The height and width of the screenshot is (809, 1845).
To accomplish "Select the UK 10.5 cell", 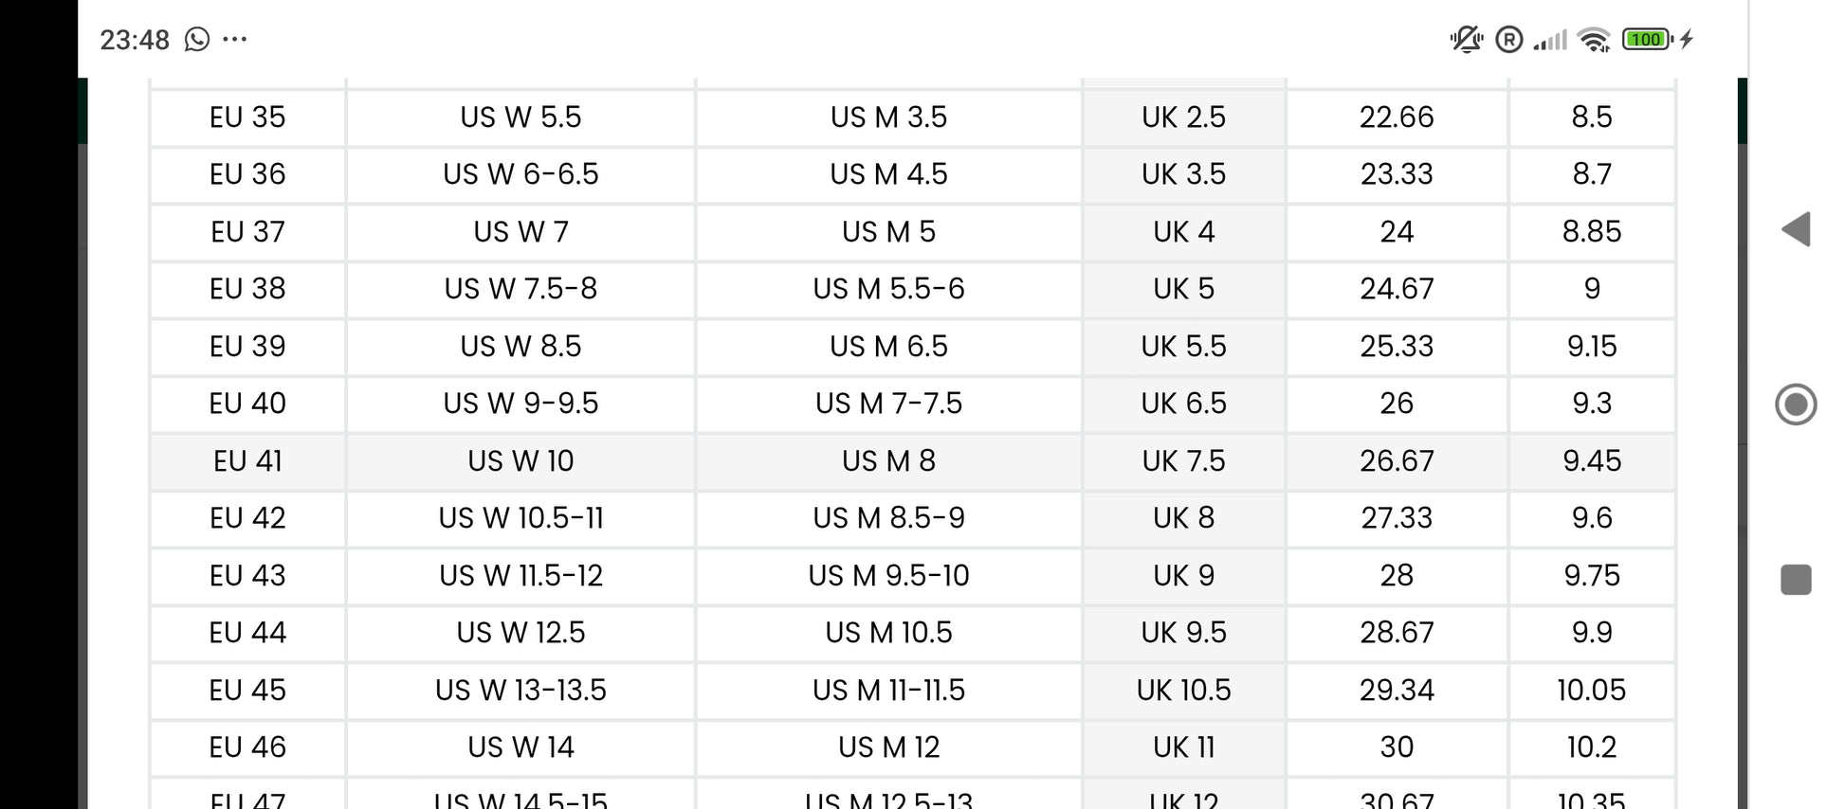I will [1183, 691].
